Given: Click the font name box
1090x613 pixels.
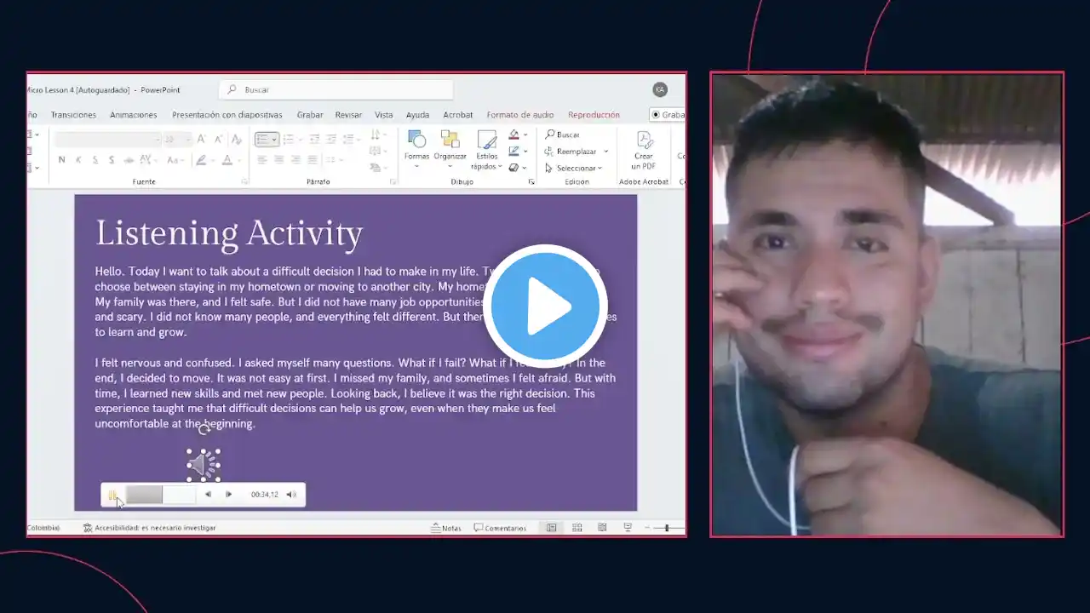Looking at the screenshot, I should point(107,139).
